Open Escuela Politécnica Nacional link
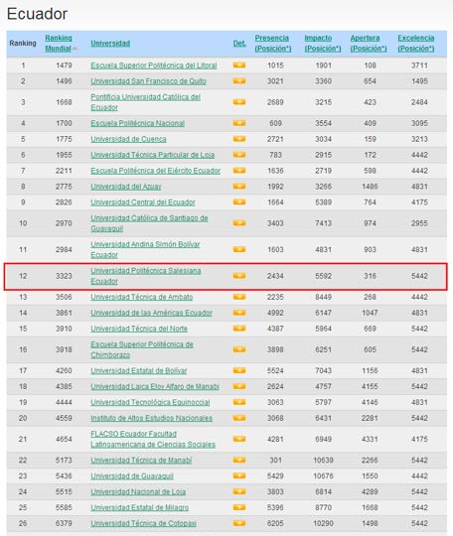The width and height of the screenshot is (453, 536). coord(137,123)
